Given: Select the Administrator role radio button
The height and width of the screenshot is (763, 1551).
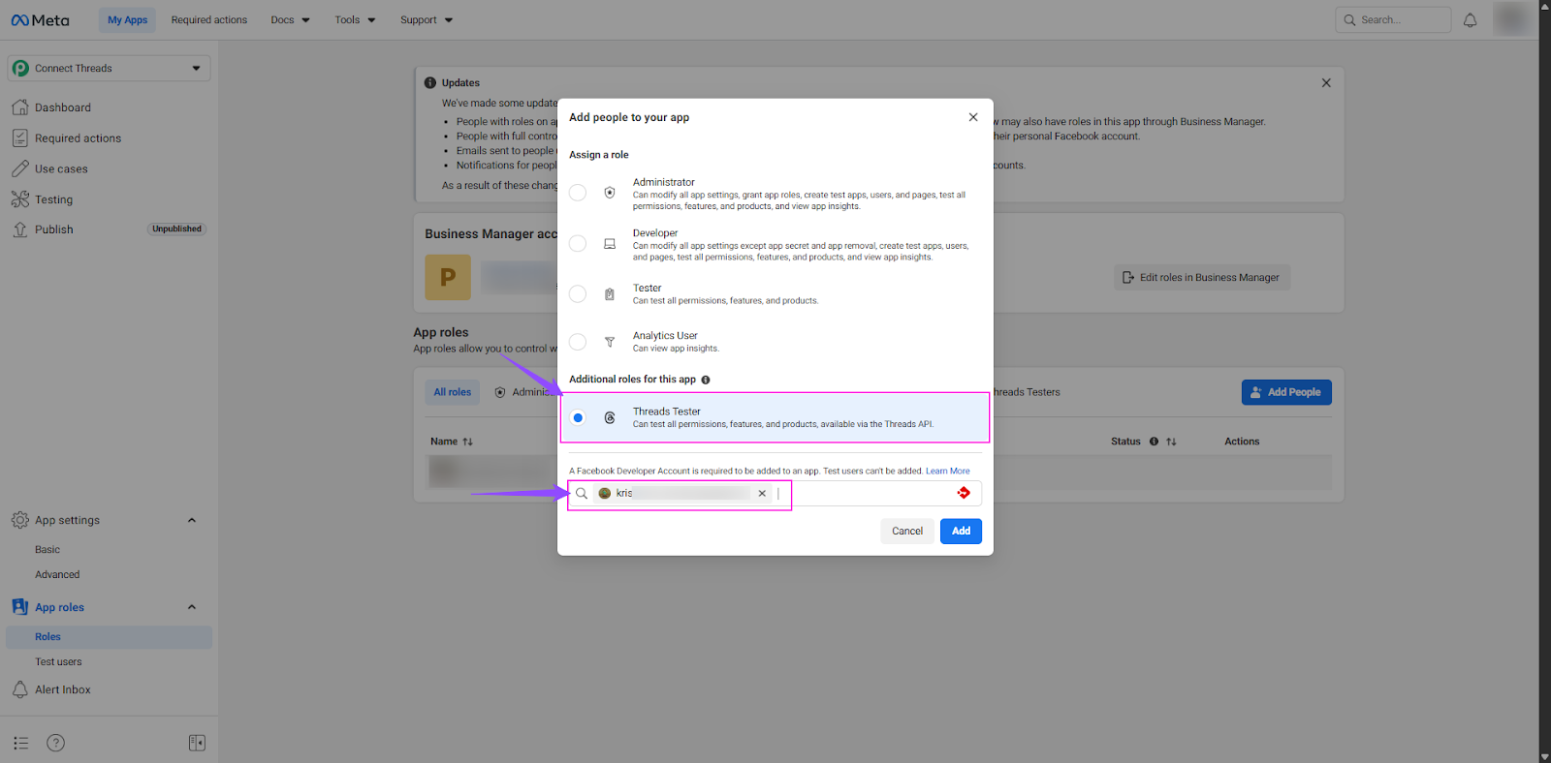Looking at the screenshot, I should click(x=578, y=193).
